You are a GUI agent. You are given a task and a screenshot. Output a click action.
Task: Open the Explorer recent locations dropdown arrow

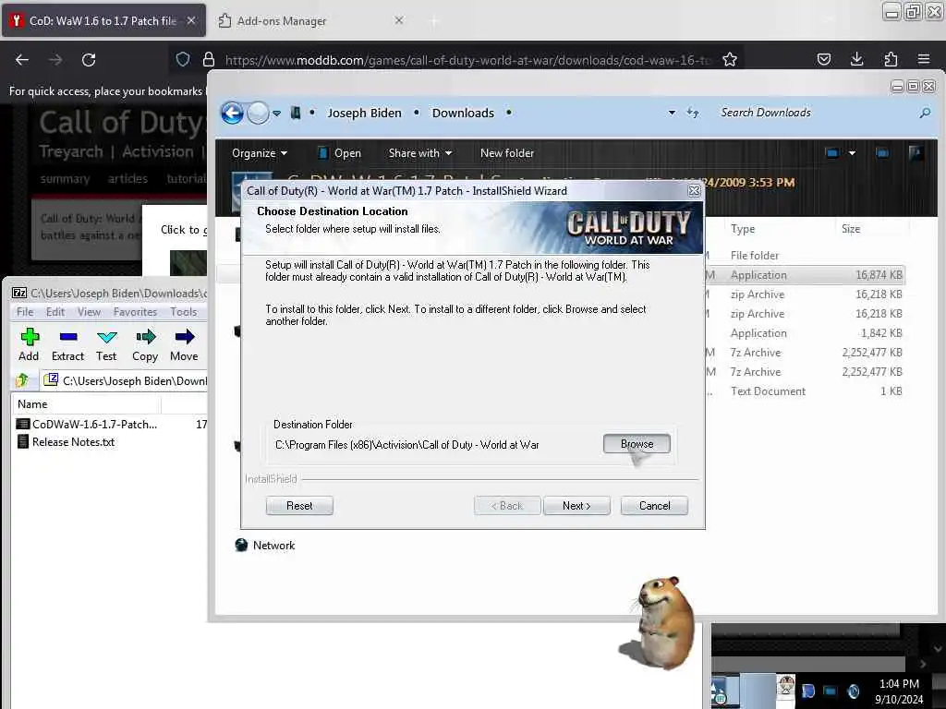(276, 114)
